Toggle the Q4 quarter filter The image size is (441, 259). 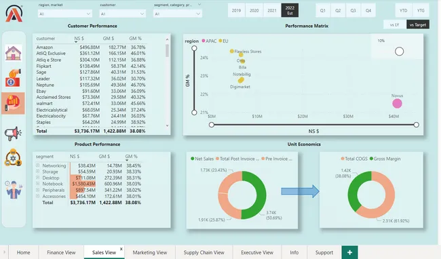click(x=368, y=10)
